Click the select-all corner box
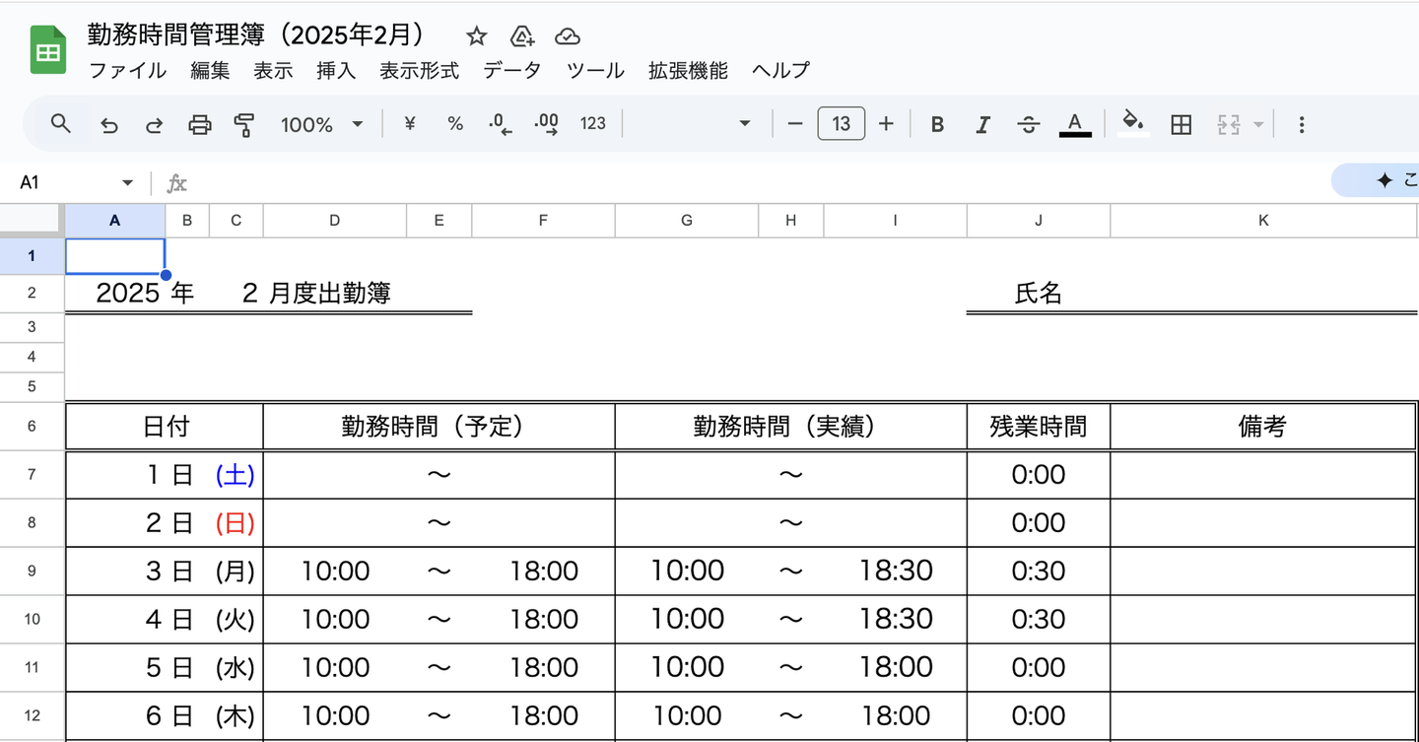The image size is (1419, 742). click(x=32, y=221)
